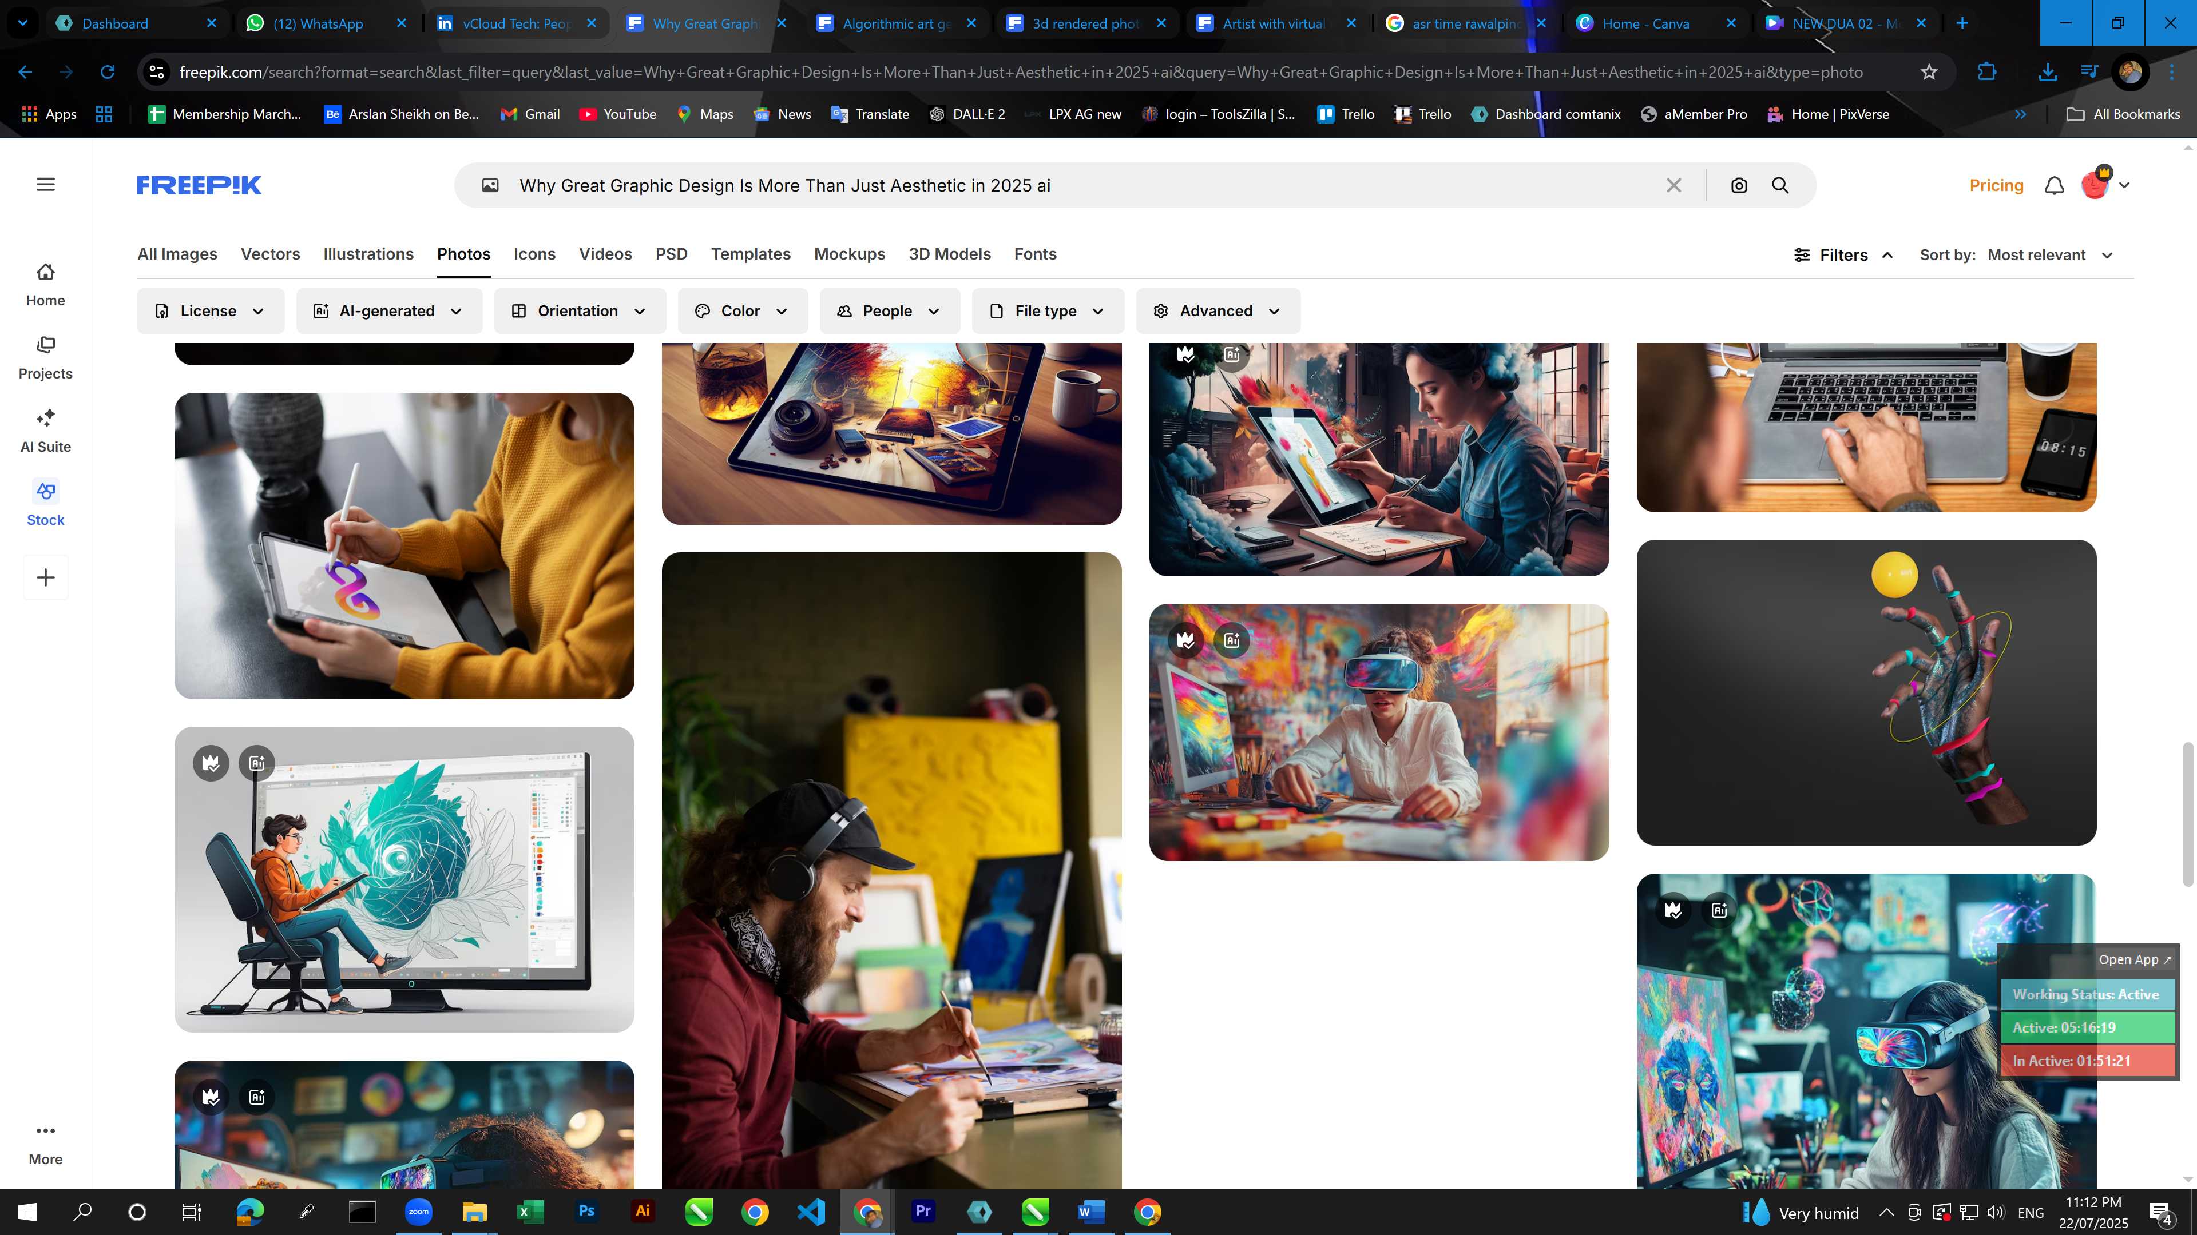Expand the Orientation filter
The height and width of the screenshot is (1235, 2197).
click(x=580, y=311)
